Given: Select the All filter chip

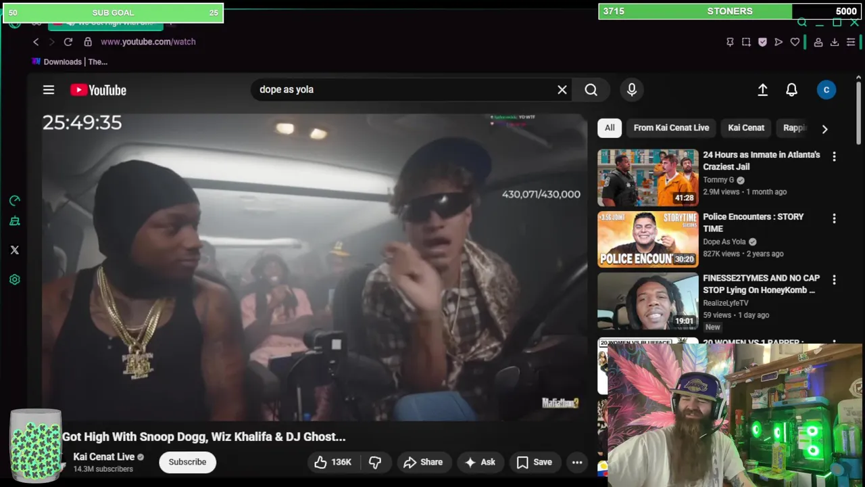Looking at the screenshot, I should pyautogui.click(x=610, y=128).
